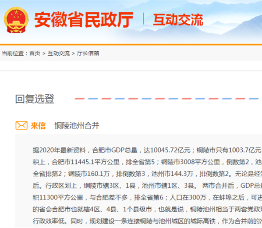Screen dimensions: 262x228
Task: Click the line beginning 积11300平方公里
Action: pos(147,197)
